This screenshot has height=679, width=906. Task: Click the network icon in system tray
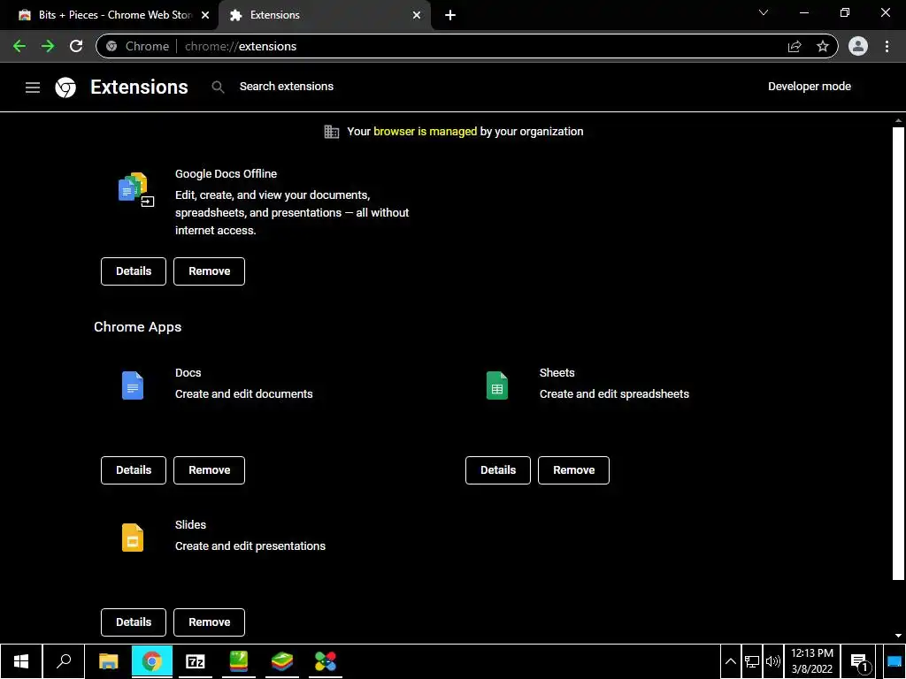pyautogui.click(x=752, y=661)
